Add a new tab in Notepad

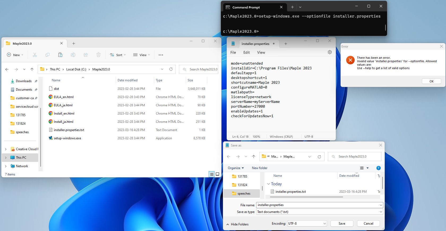[286, 44]
